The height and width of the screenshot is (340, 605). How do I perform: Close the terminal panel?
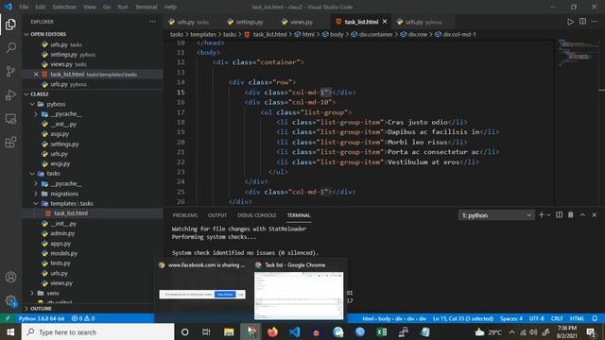[x=595, y=214]
